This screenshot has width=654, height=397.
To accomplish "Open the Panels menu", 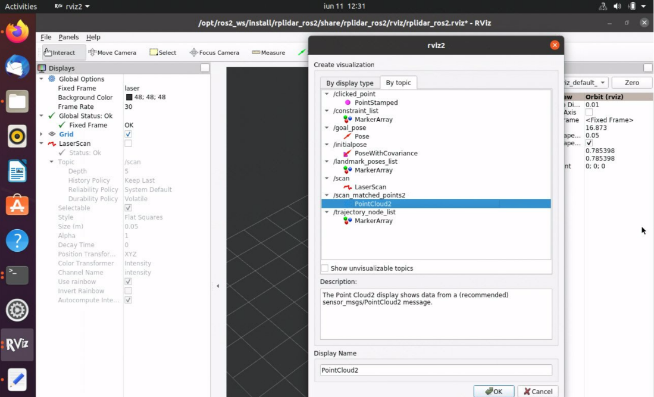I will click(x=68, y=37).
